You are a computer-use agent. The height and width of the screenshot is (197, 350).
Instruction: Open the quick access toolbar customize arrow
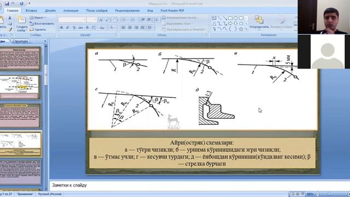coord(29,3)
